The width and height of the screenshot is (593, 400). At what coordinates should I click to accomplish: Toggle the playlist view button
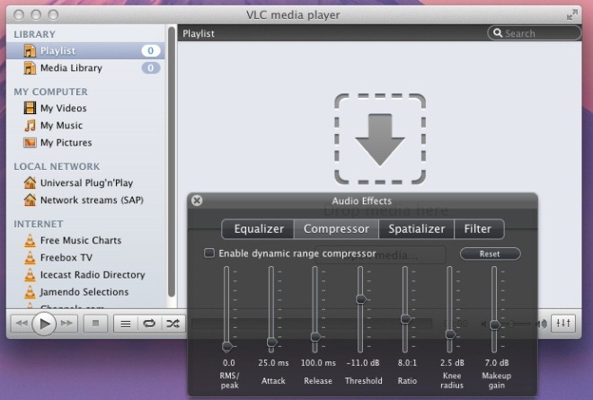[126, 324]
